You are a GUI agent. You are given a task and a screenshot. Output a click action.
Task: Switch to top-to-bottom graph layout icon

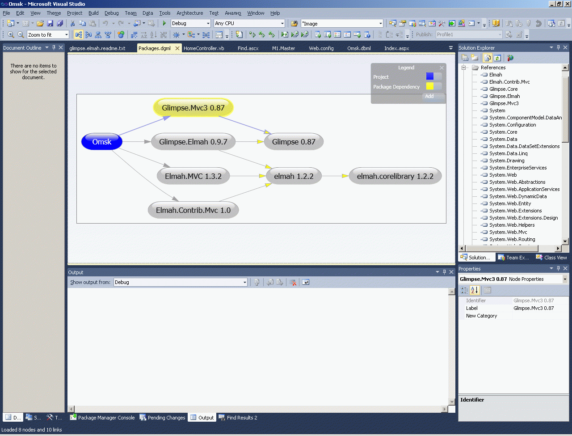pos(98,34)
